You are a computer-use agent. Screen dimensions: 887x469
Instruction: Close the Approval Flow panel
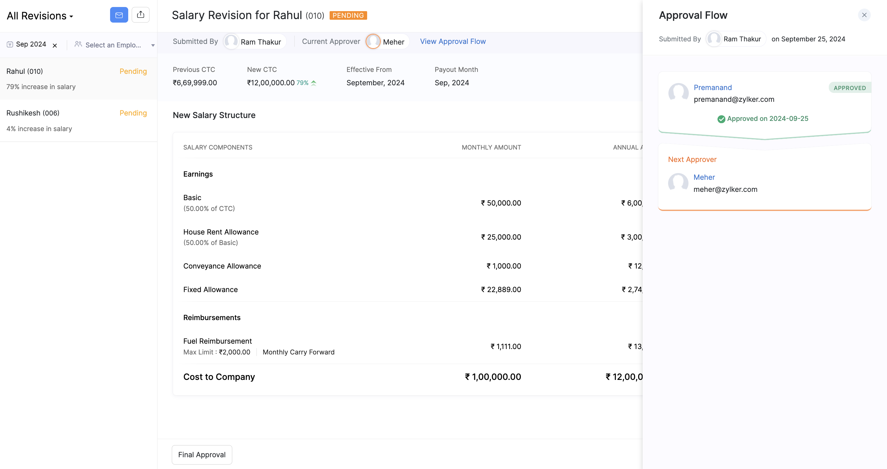pos(864,15)
